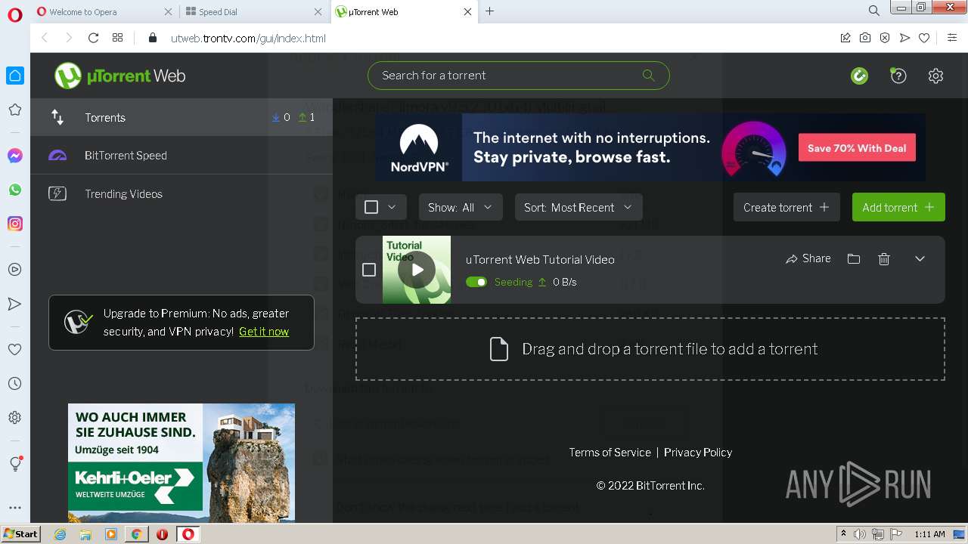Open folder for uTorrent Web Tutorial Video
968x544 pixels.
854,259
